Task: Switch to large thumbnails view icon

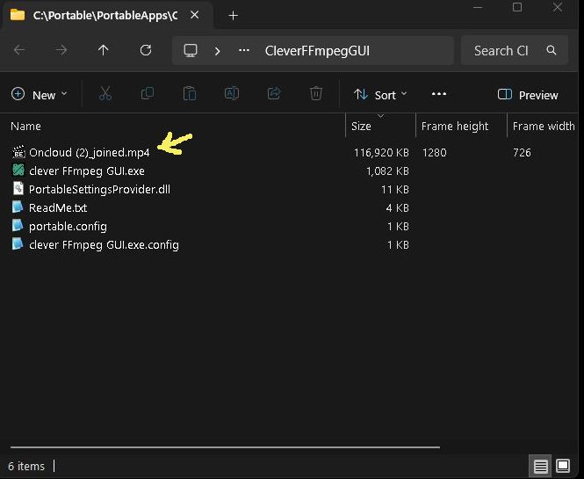Action: [x=563, y=465]
